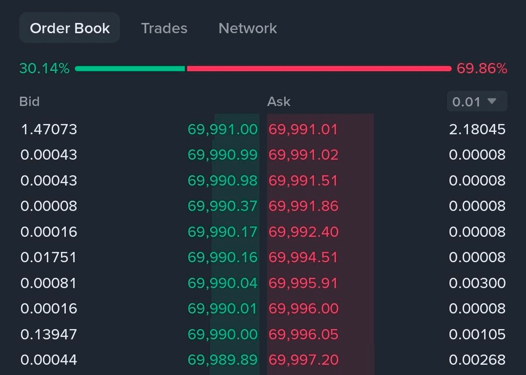Click bid price 69,990.99
Viewport: 526px width, 375px height.
[222, 155]
